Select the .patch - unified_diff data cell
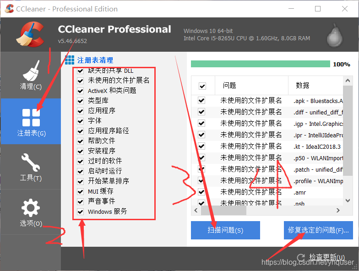This screenshot has width=359, height=271. (x=318, y=169)
